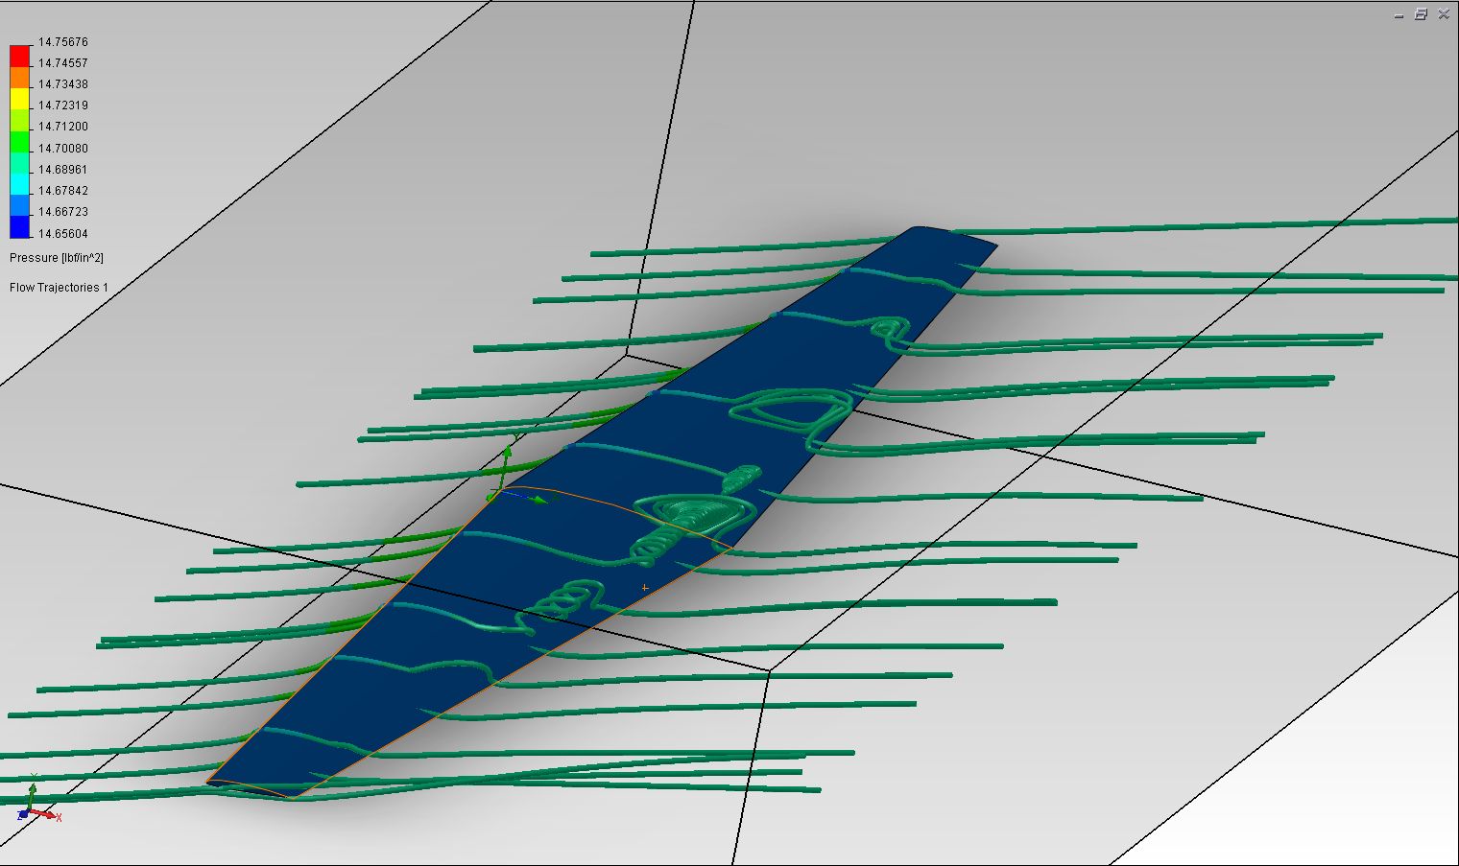This screenshot has width=1459, height=866.
Task: Click the red swatch in pressure legend
Action: [20, 56]
